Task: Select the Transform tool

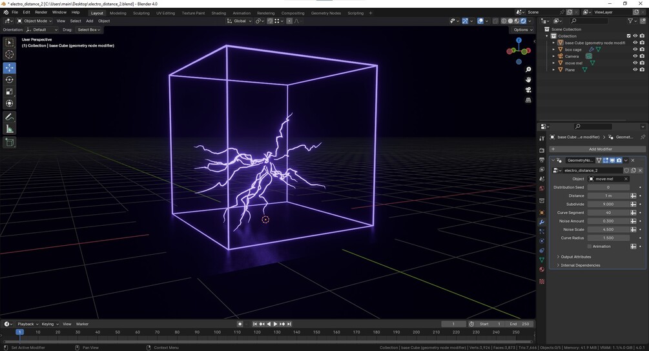Action: coord(10,103)
